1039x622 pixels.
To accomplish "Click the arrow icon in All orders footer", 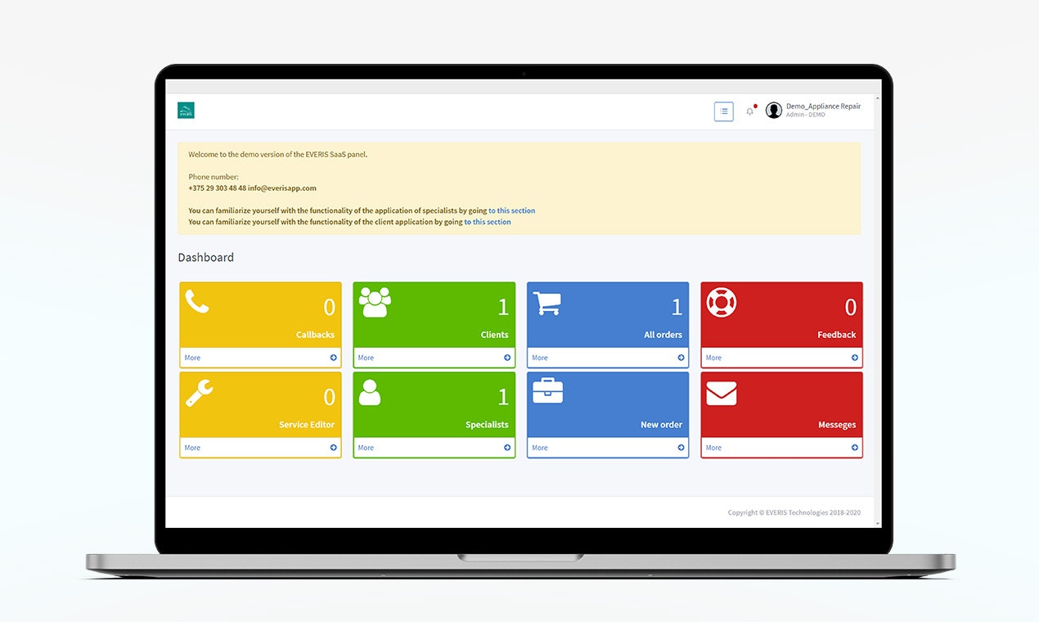I will click(x=681, y=358).
